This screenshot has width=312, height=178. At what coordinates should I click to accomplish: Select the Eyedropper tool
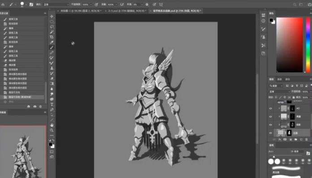point(52,42)
